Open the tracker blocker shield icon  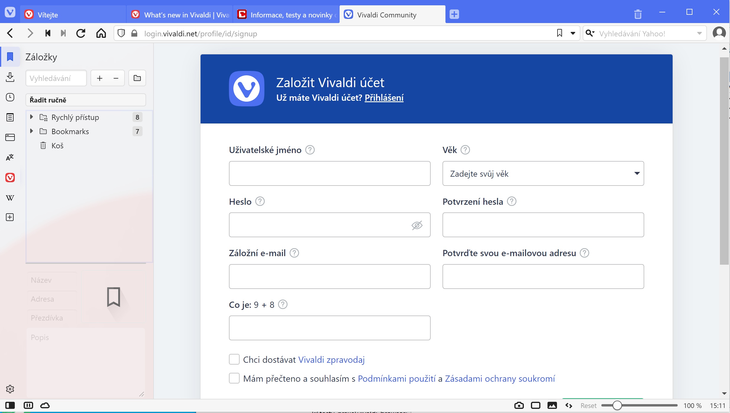pos(121,33)
